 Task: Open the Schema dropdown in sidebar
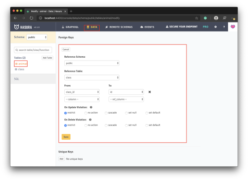coord(37,37)
